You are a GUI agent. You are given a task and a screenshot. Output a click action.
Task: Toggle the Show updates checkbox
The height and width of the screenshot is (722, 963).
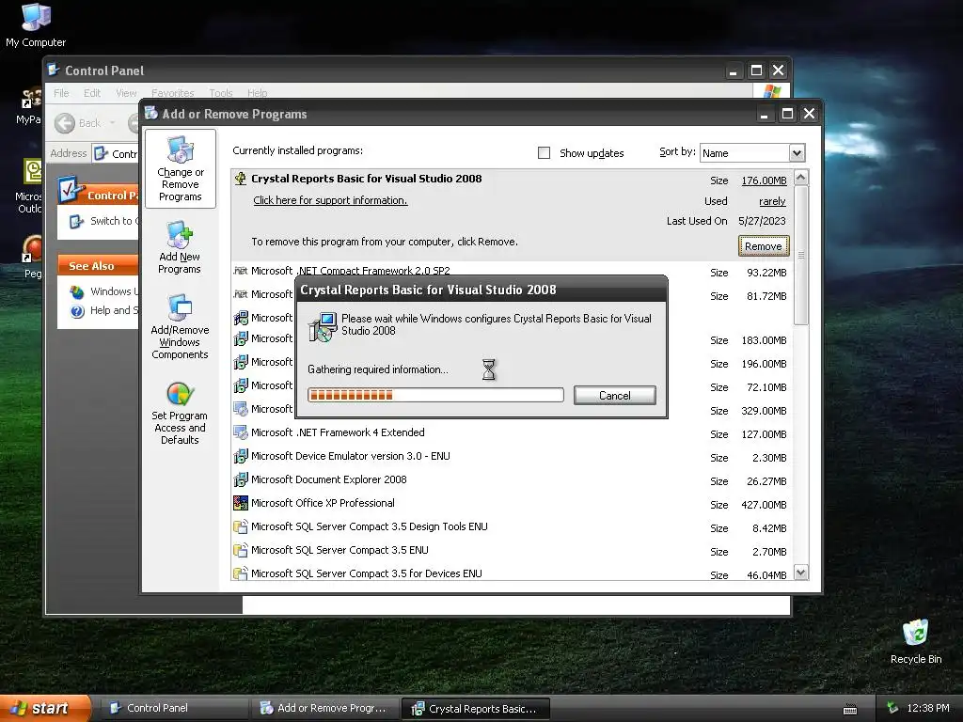pos(545,153)
